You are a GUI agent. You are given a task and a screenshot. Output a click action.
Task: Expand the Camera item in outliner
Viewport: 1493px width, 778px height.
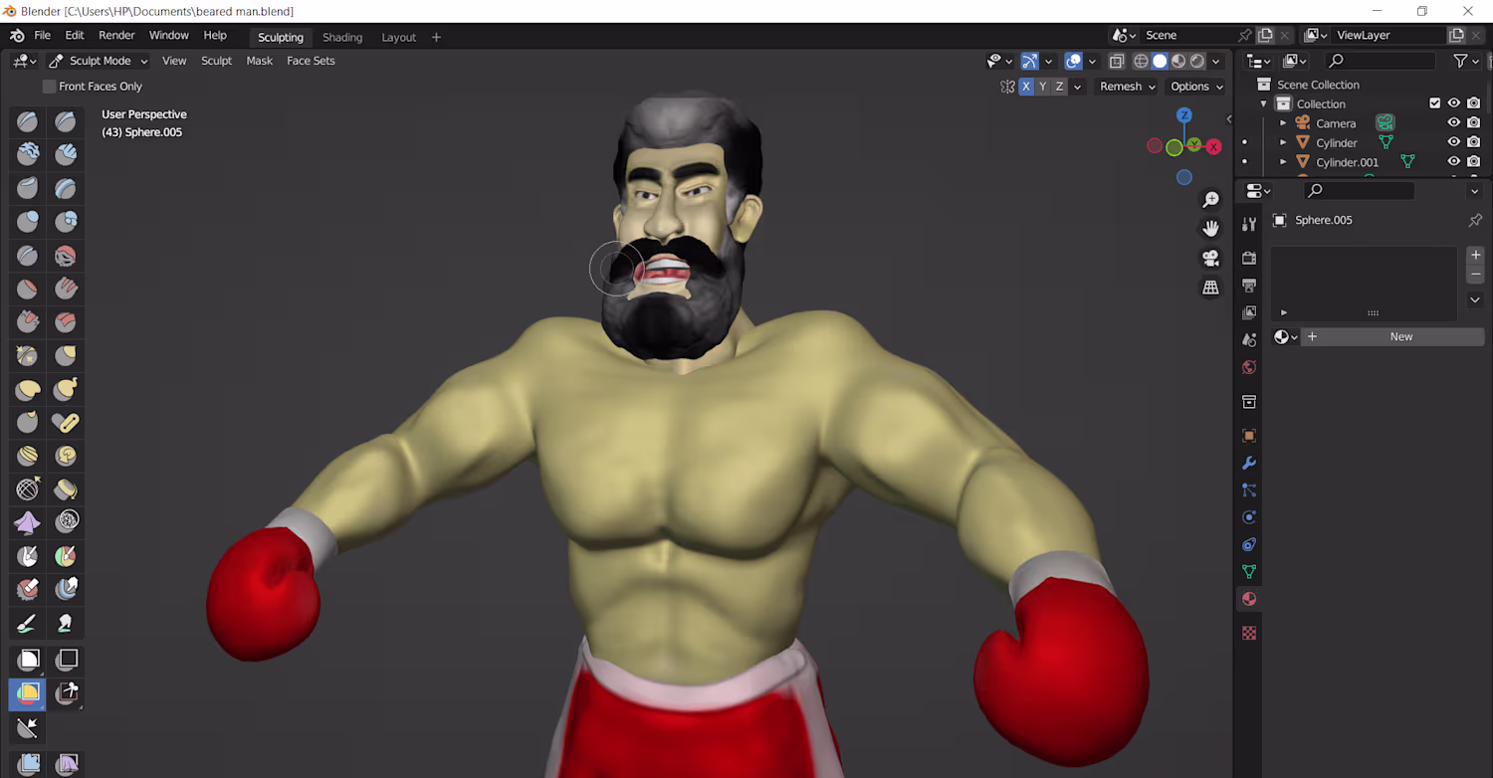click(1283, 123)
